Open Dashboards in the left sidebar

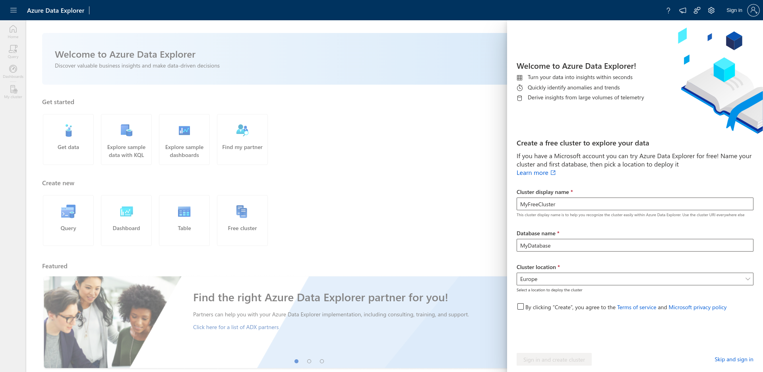click(x=13, y=72)
